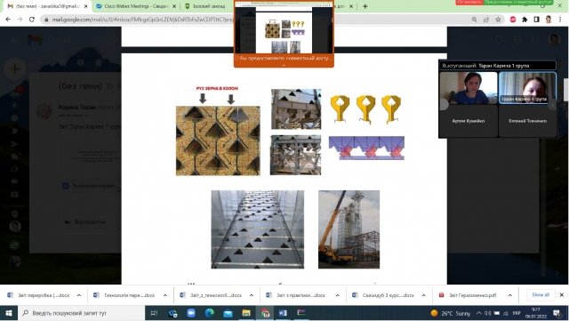
Task: Open Microsoft Word in the taskbar
Action: (x=283, y=313)
